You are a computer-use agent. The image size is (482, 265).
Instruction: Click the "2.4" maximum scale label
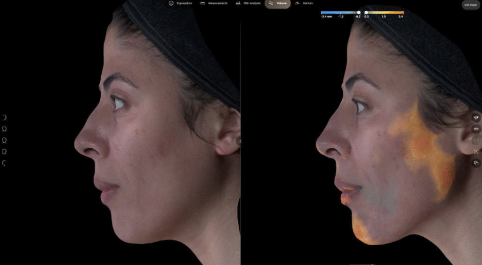click(401, 16)
